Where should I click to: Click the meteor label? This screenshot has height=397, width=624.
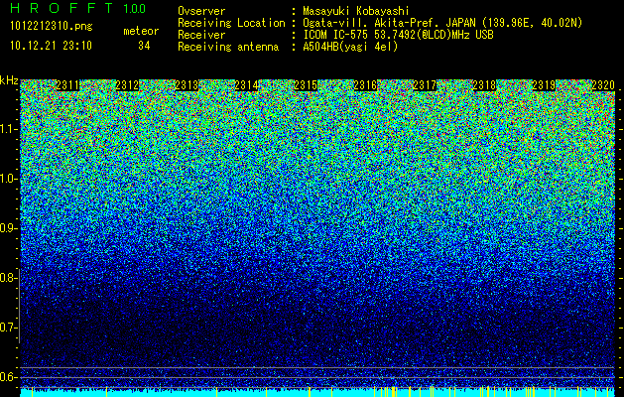(x=141, y=31)
